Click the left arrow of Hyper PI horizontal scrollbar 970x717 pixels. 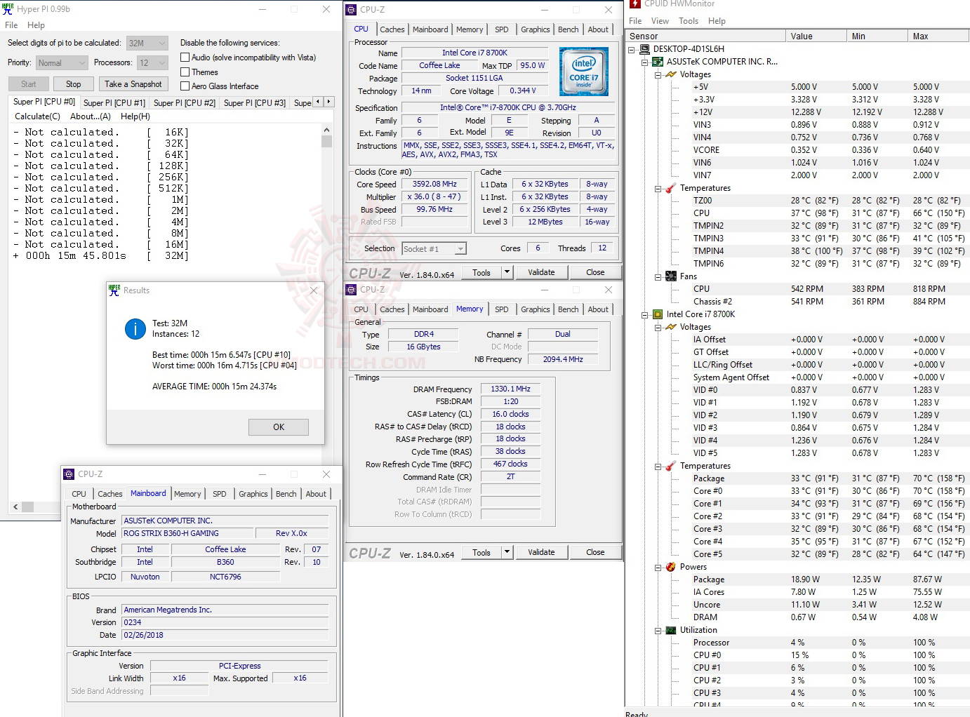click(15, 507)
